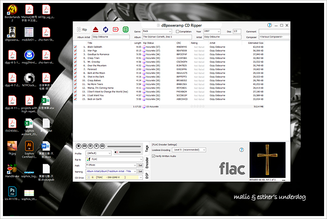This screenshot has width=327, height=219.
Task: Click the Album Artist input field
Action: [x=111, y=37]
